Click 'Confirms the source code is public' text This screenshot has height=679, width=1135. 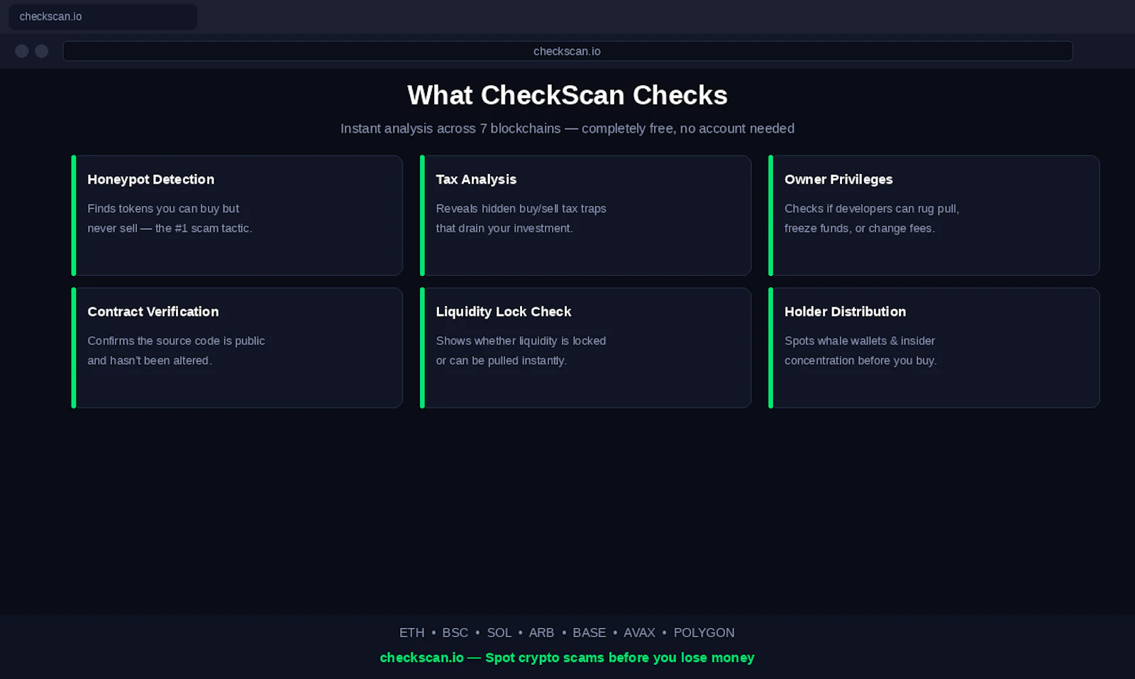pos(176,341)
